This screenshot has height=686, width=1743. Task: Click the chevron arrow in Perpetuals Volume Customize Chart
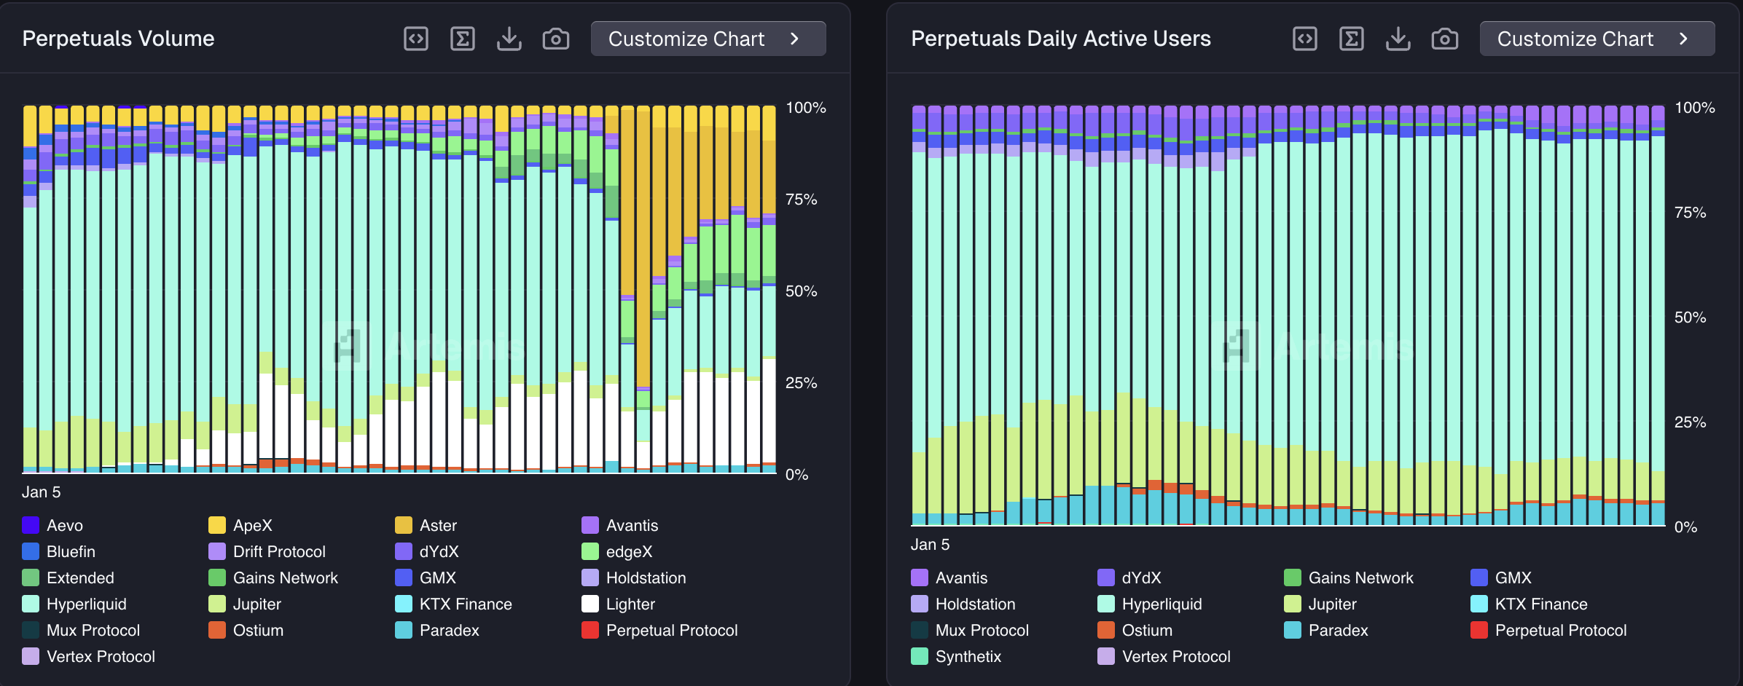[x=795, y=39]
